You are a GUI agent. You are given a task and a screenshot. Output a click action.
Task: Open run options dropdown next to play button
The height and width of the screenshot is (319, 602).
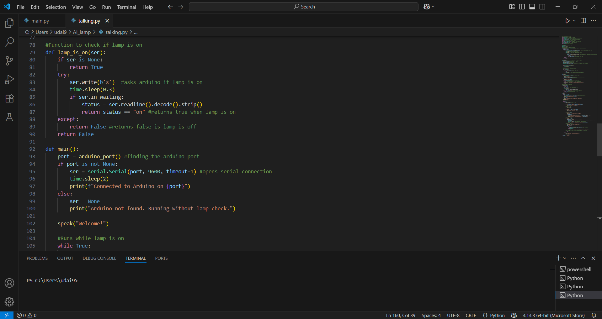(x=574, y=21)
